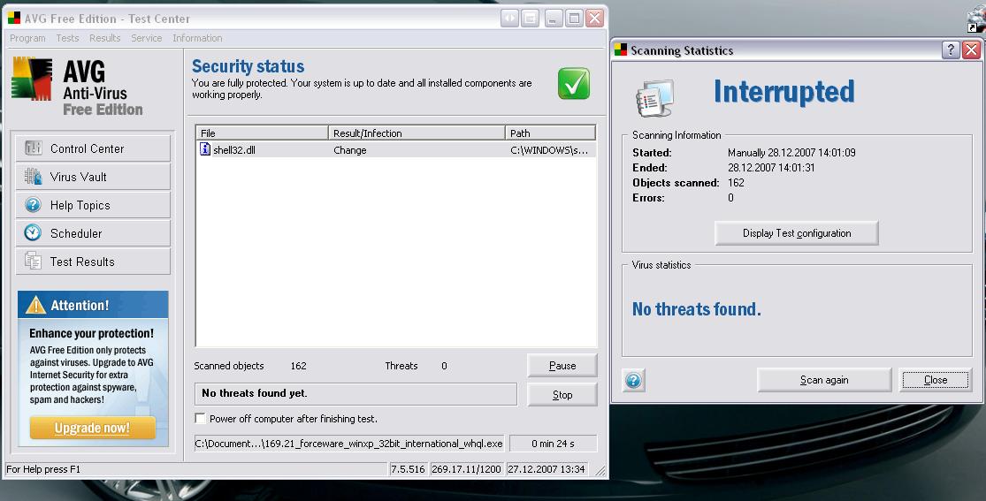Click the green security status checkmark icon
The height and width of the screenshot is (501, 986).
tap(574, 84)
